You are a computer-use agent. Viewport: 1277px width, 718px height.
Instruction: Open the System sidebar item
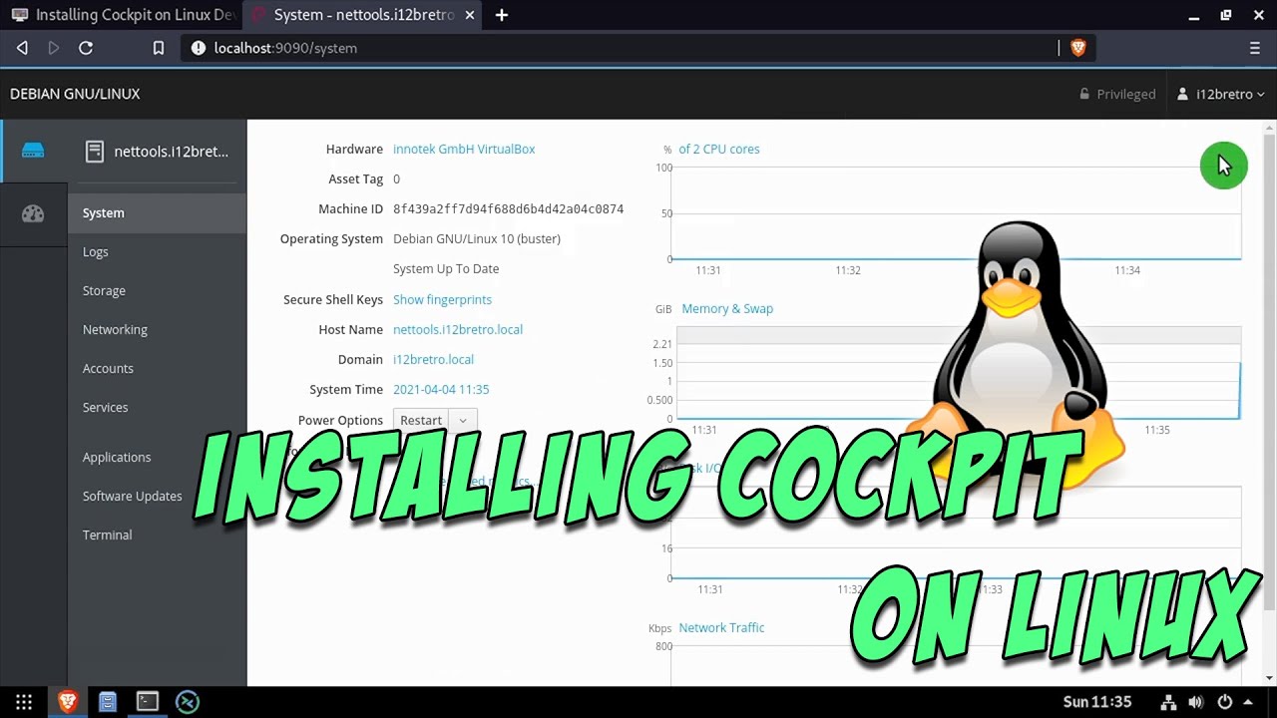pos(157,212)
